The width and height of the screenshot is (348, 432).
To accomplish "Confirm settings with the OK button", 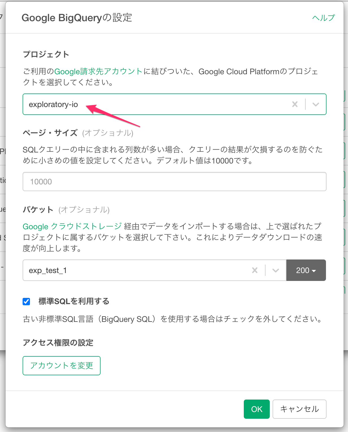I will pos(257,409).
